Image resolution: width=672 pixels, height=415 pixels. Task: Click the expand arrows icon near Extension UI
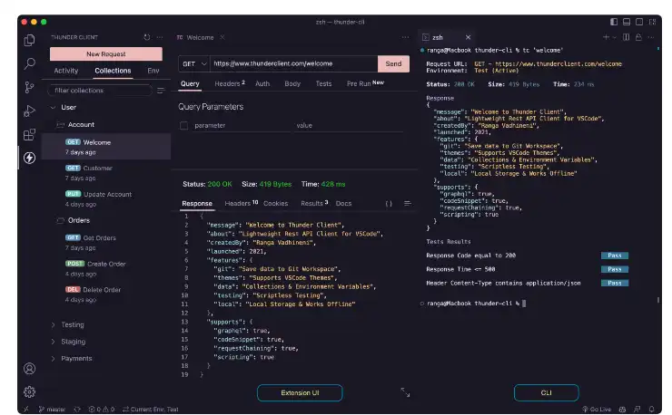click(x=405, y=392)
